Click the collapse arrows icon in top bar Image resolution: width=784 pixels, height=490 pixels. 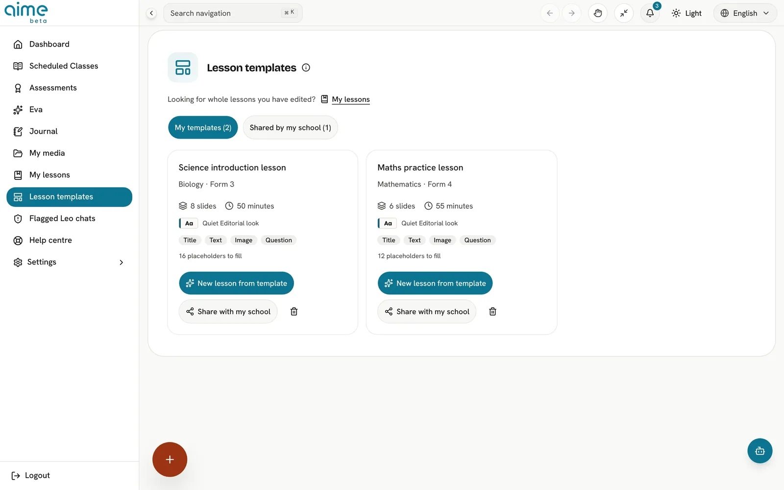pos(624,13)
